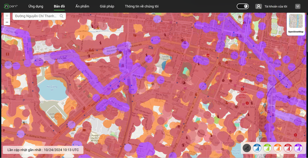
Task: Open the Ứng dụng menu
Action: (36, 6)
